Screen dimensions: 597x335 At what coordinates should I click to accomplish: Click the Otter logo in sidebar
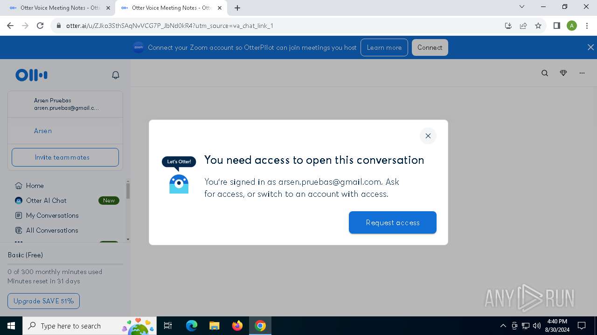click(x=31, y=75)
